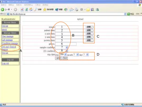The height and width of the screenshot is (107, 142).
Task: Refresh the page using the toolbar icon
Action: coord(26,10)
